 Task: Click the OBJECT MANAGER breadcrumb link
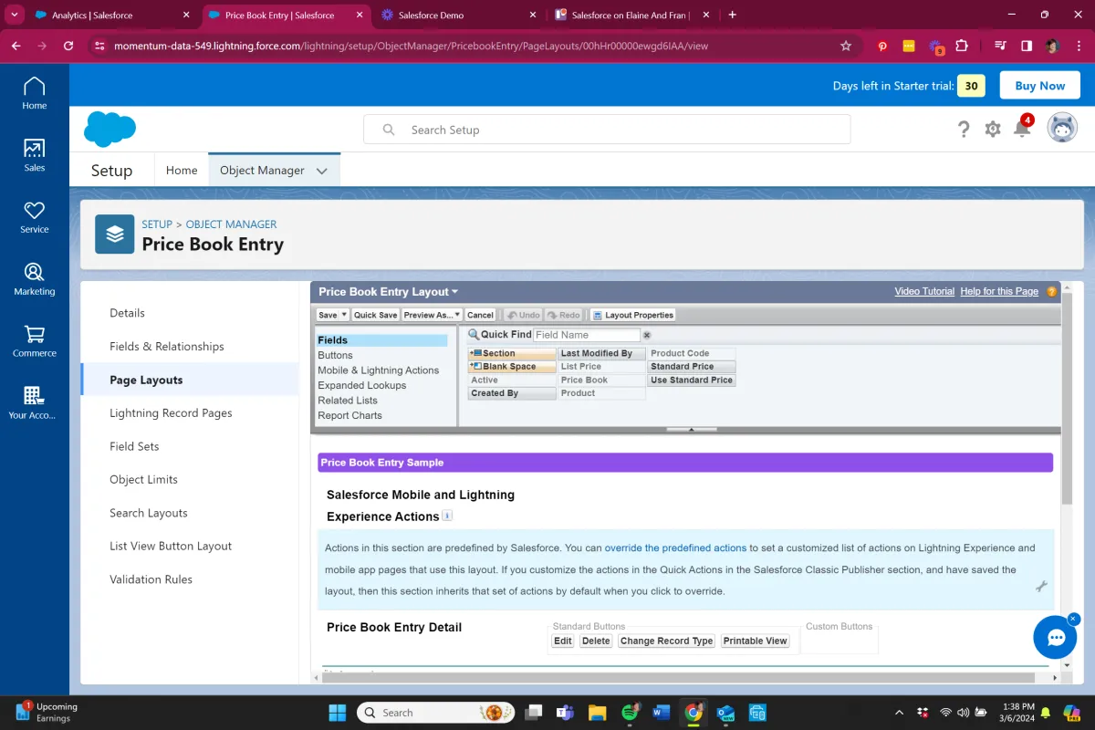coord(231,224)
